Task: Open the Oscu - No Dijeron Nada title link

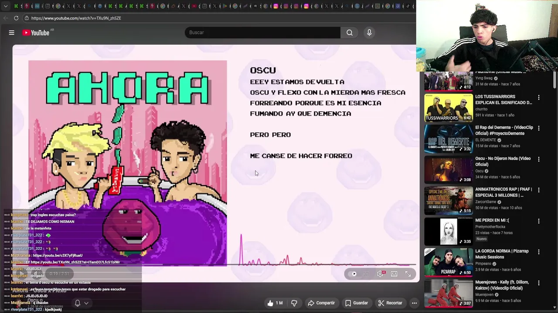Action: pyautogui.click(x=503, y=161)
